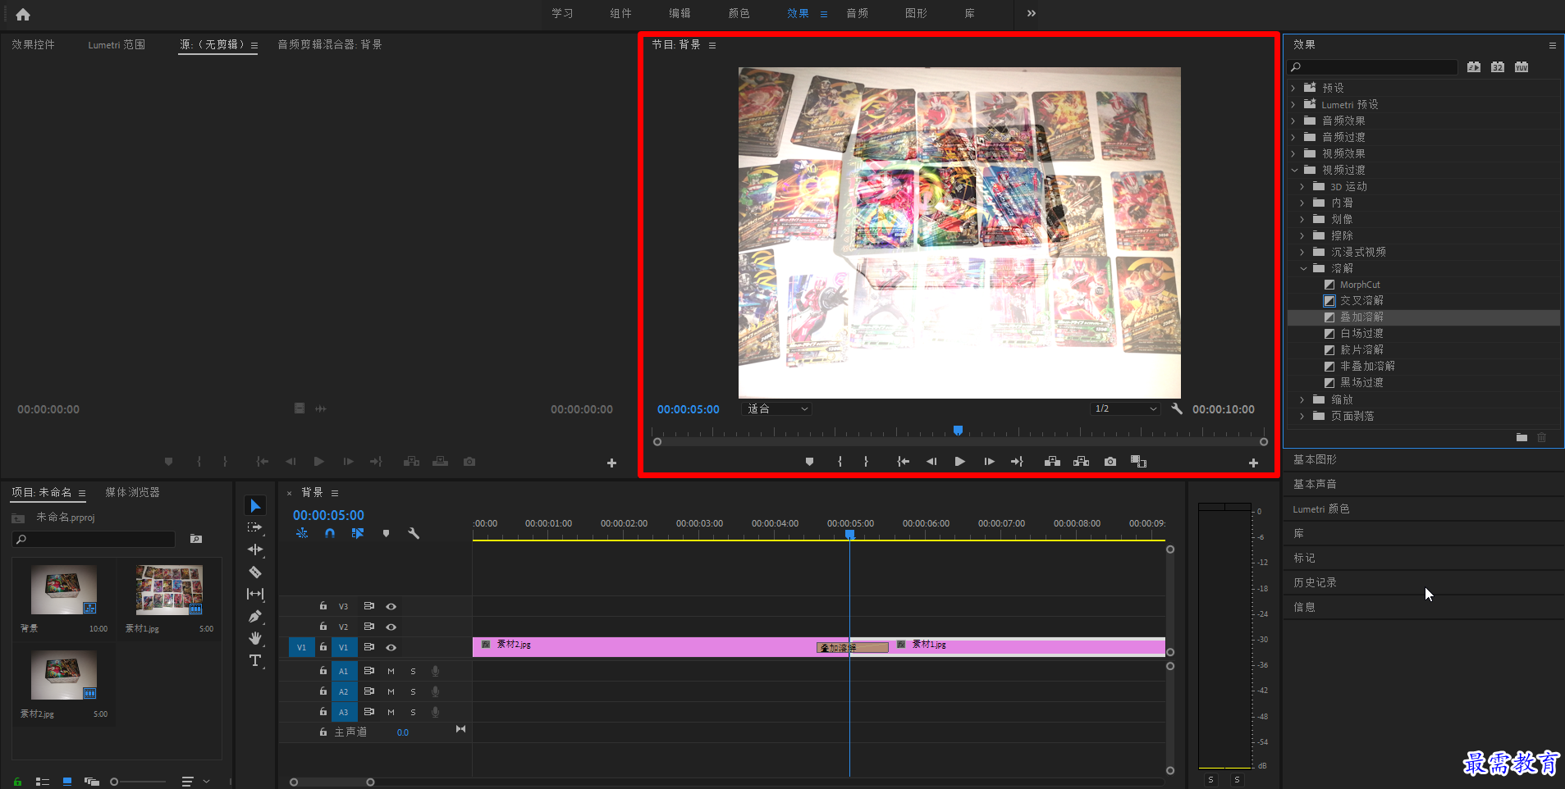This screenshot has width=1565, height=789.
Task: Expand the 预设 effects folder
Action: tap(1294, 88)
